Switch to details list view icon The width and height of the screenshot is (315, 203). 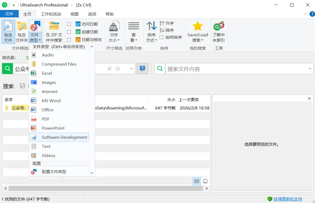[x=197, y=181]
